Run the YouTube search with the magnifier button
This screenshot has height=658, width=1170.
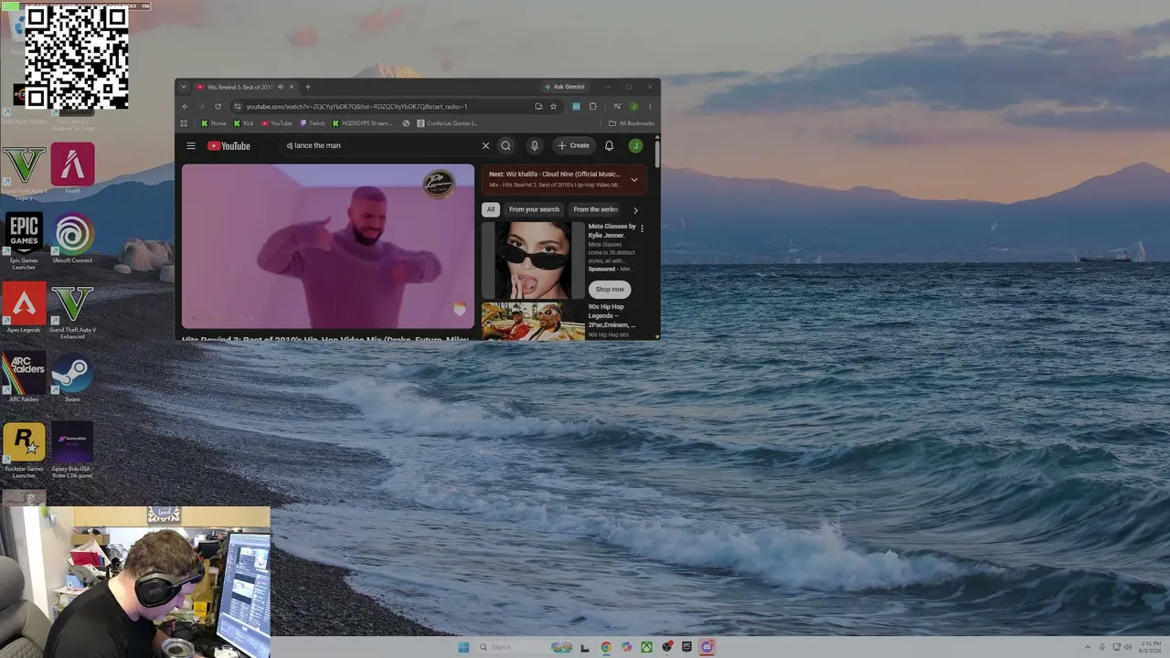(x=505, y=145)
